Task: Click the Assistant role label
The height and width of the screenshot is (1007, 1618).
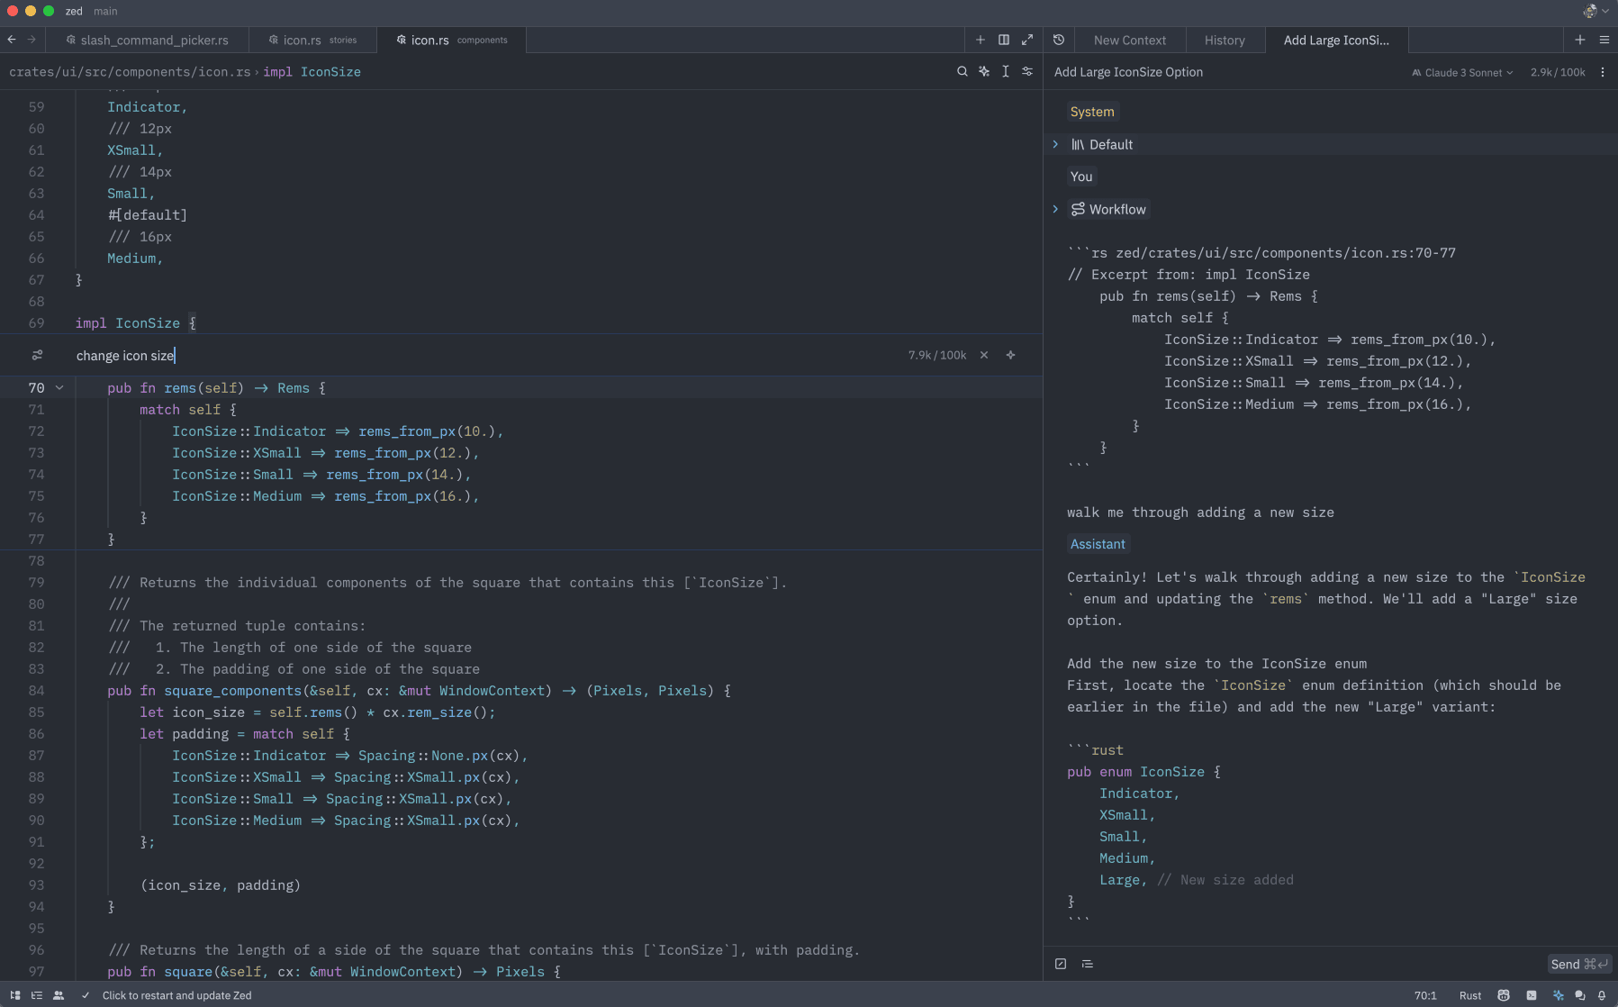Action: [1098, 544]
